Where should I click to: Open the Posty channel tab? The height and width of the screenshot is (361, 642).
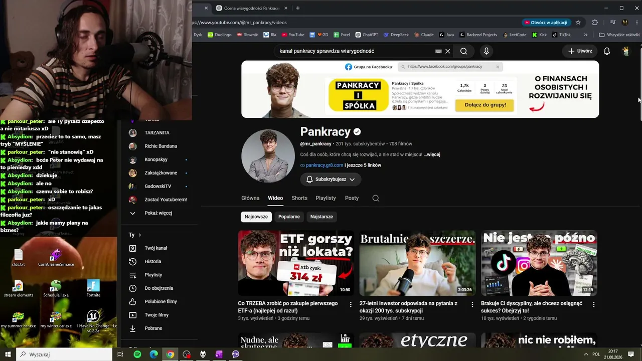tap(352, 198)
